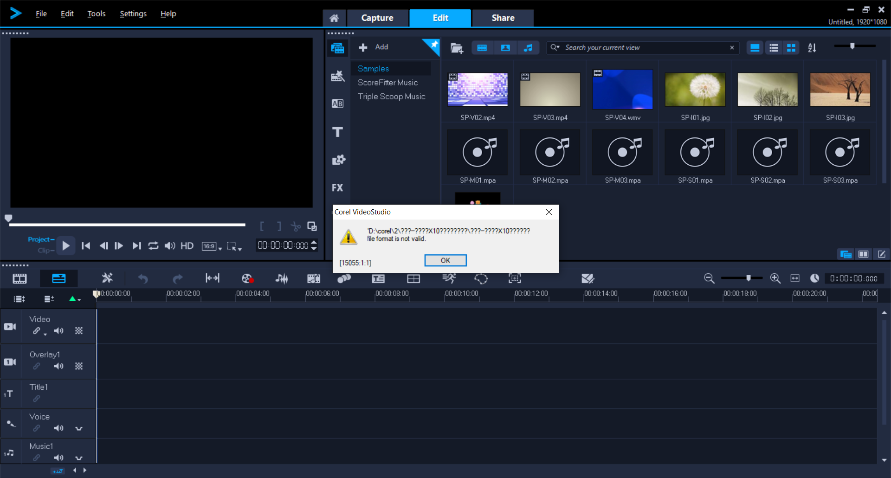Select the Transition library icon
This screenshot has height=478, width=891.
pyautogui.click(x=337, y=103)
